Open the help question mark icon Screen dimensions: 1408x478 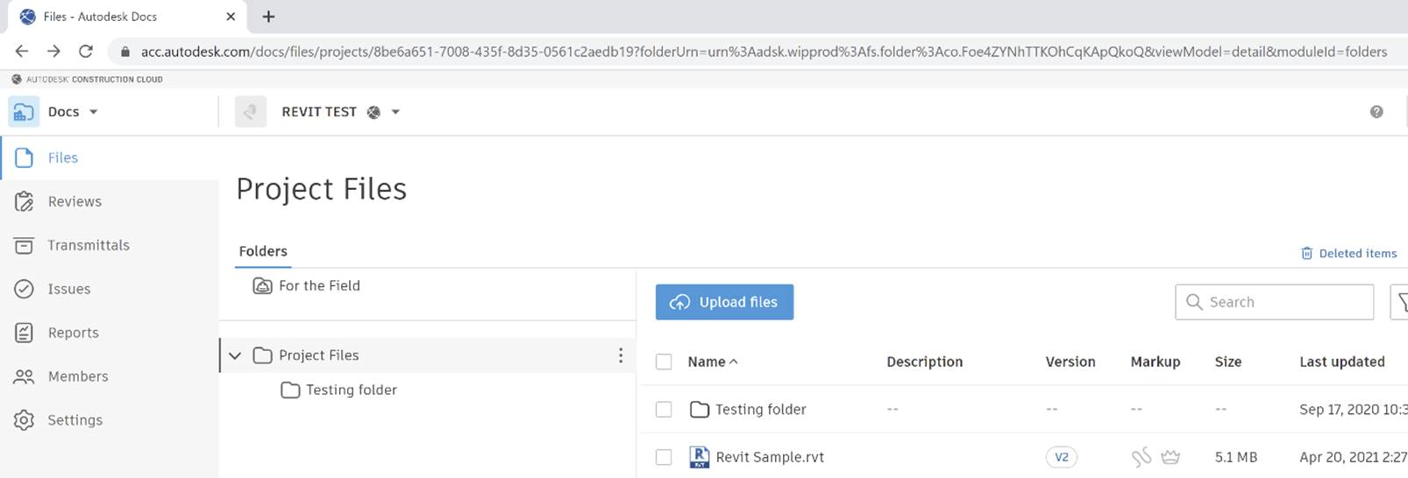click(x=1376, y=112)
